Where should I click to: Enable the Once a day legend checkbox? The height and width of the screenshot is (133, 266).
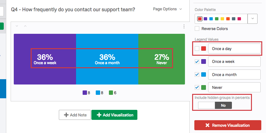click(x=197, y=49)
